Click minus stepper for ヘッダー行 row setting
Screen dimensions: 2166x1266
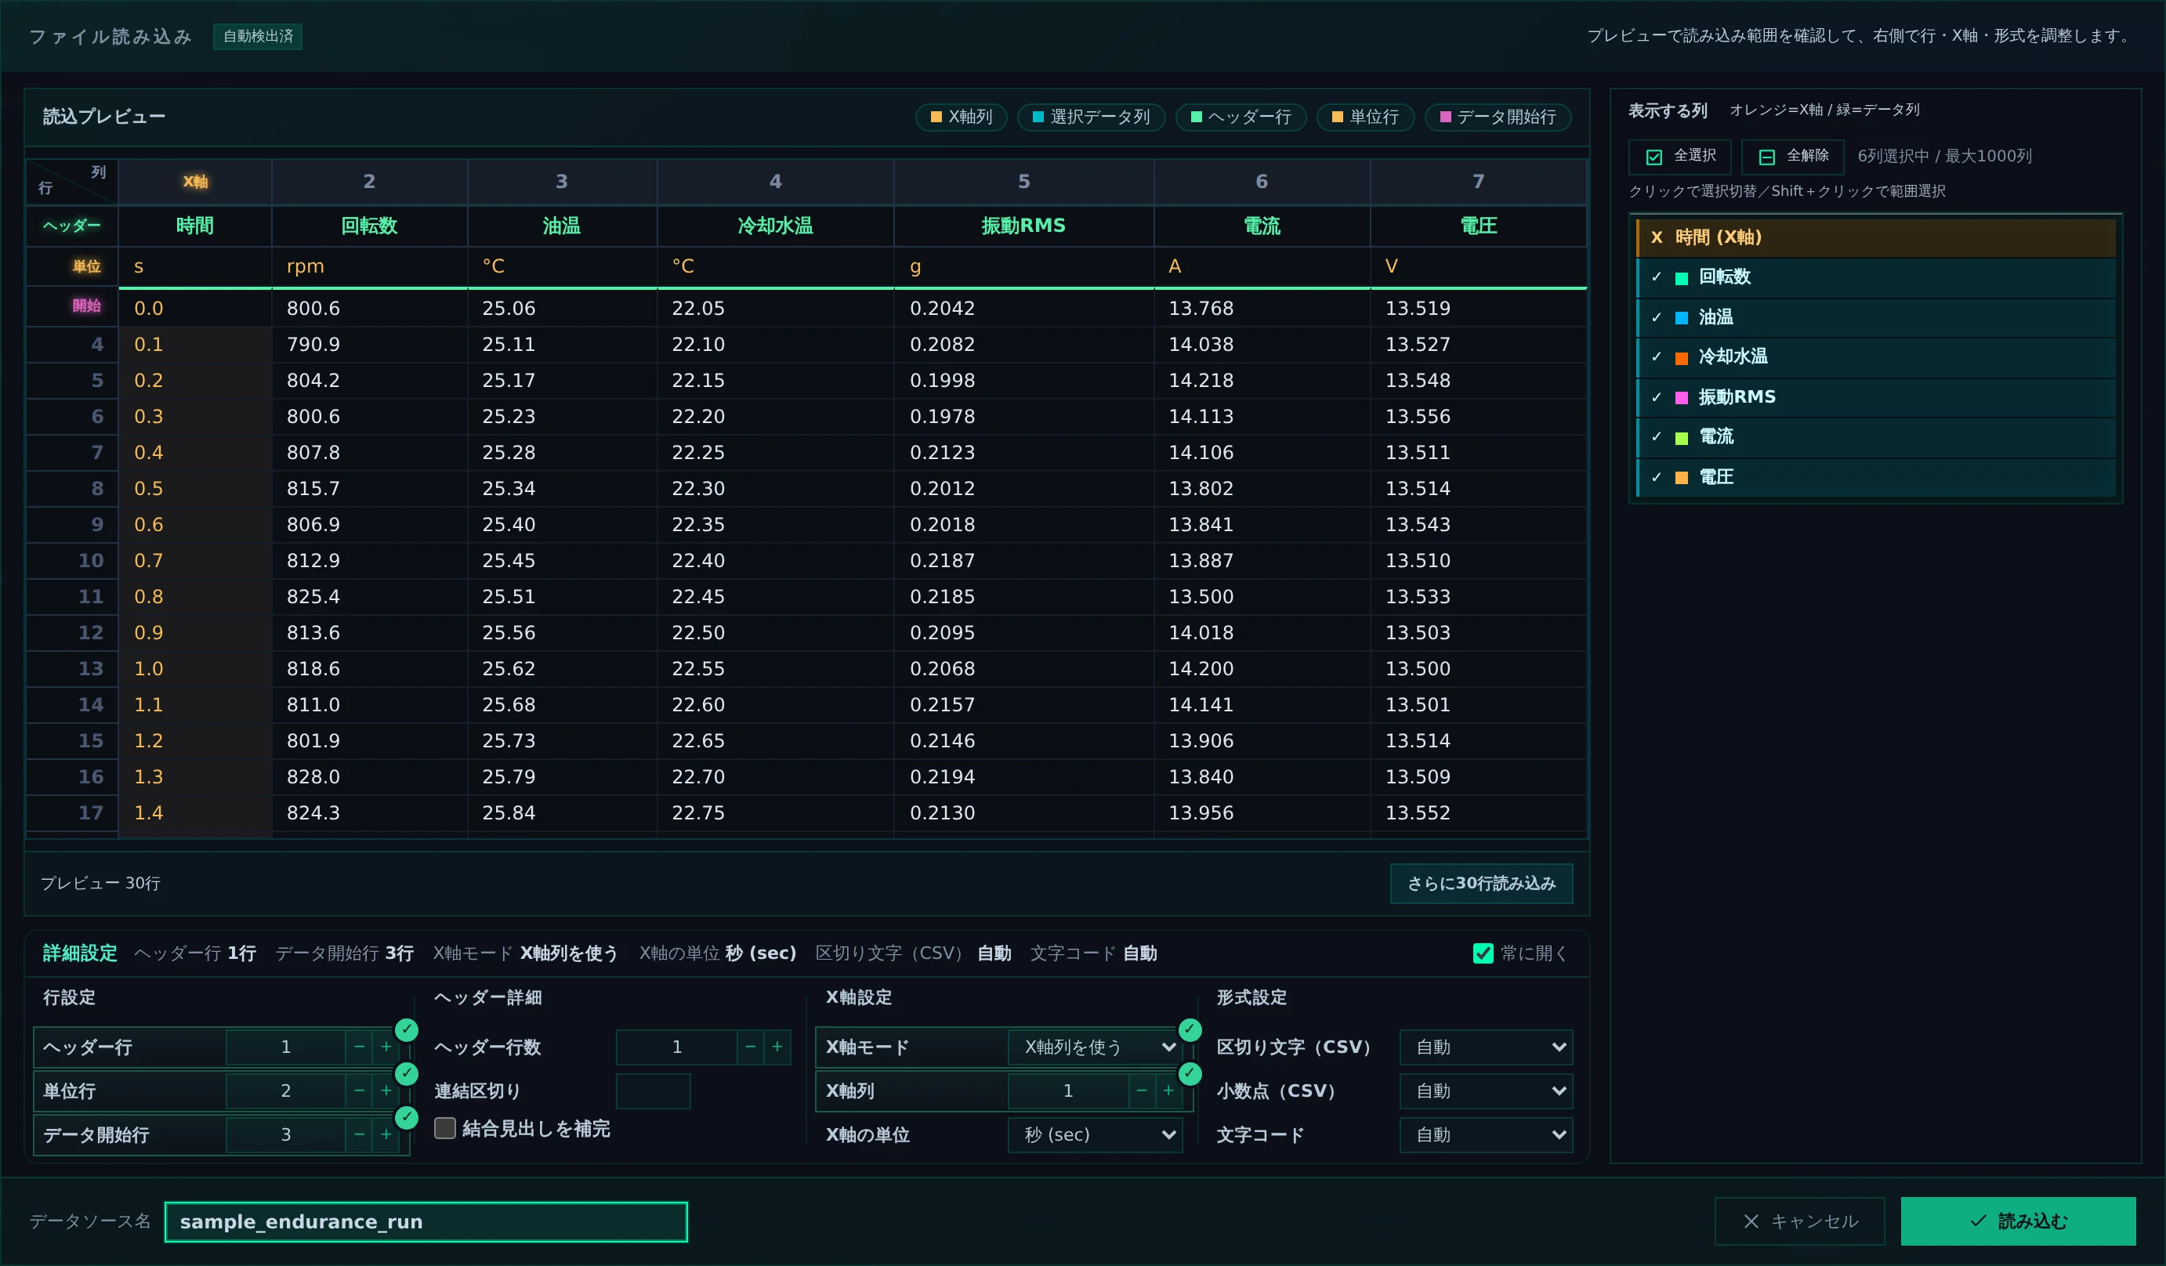[359, 1047]
